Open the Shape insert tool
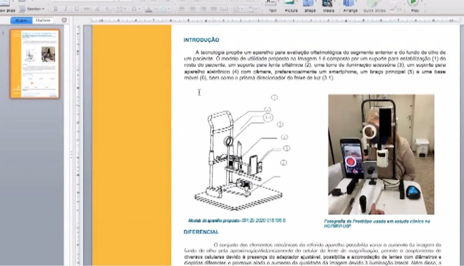 (310, 4)
